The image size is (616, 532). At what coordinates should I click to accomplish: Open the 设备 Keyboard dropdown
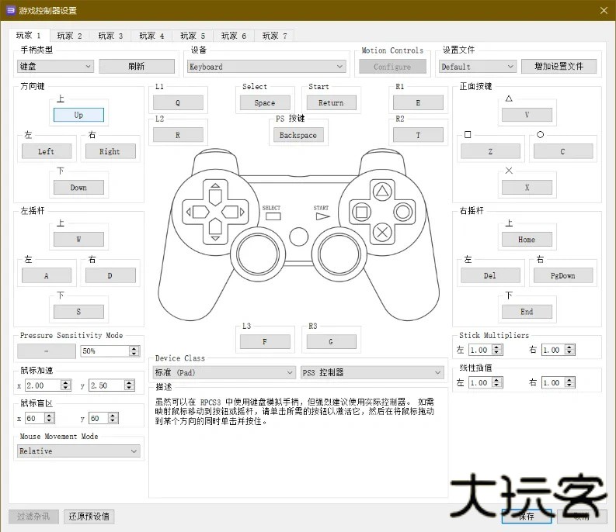click(266, 67)
